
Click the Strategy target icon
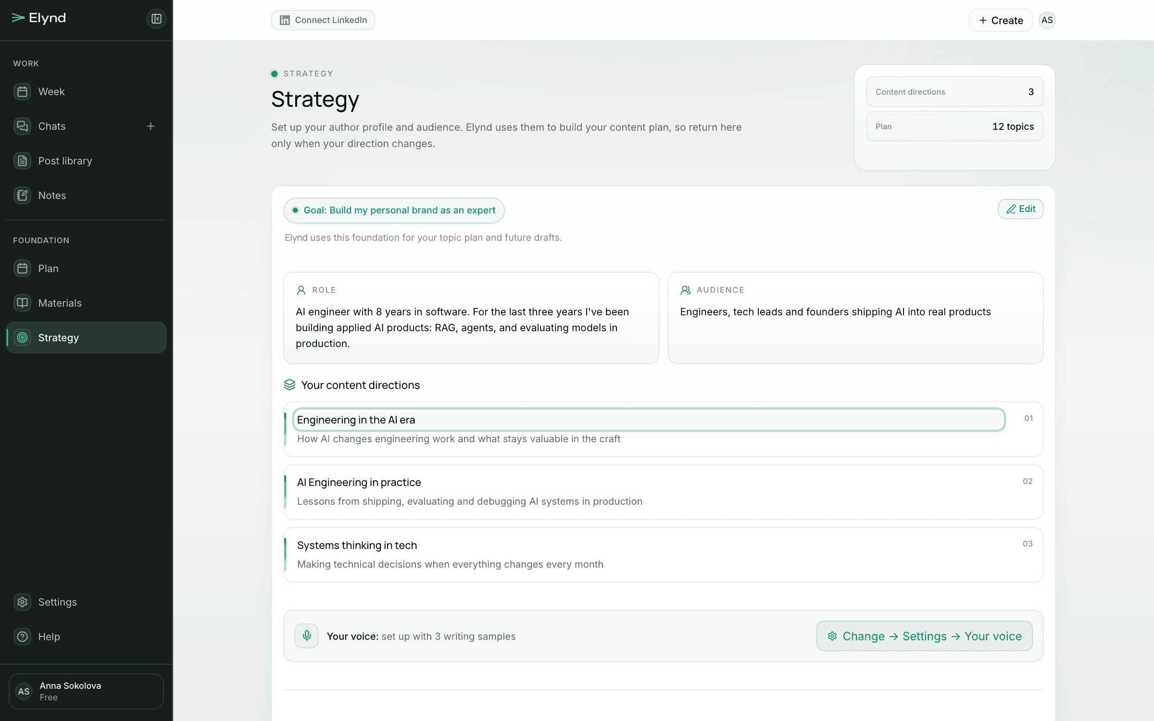22,338
